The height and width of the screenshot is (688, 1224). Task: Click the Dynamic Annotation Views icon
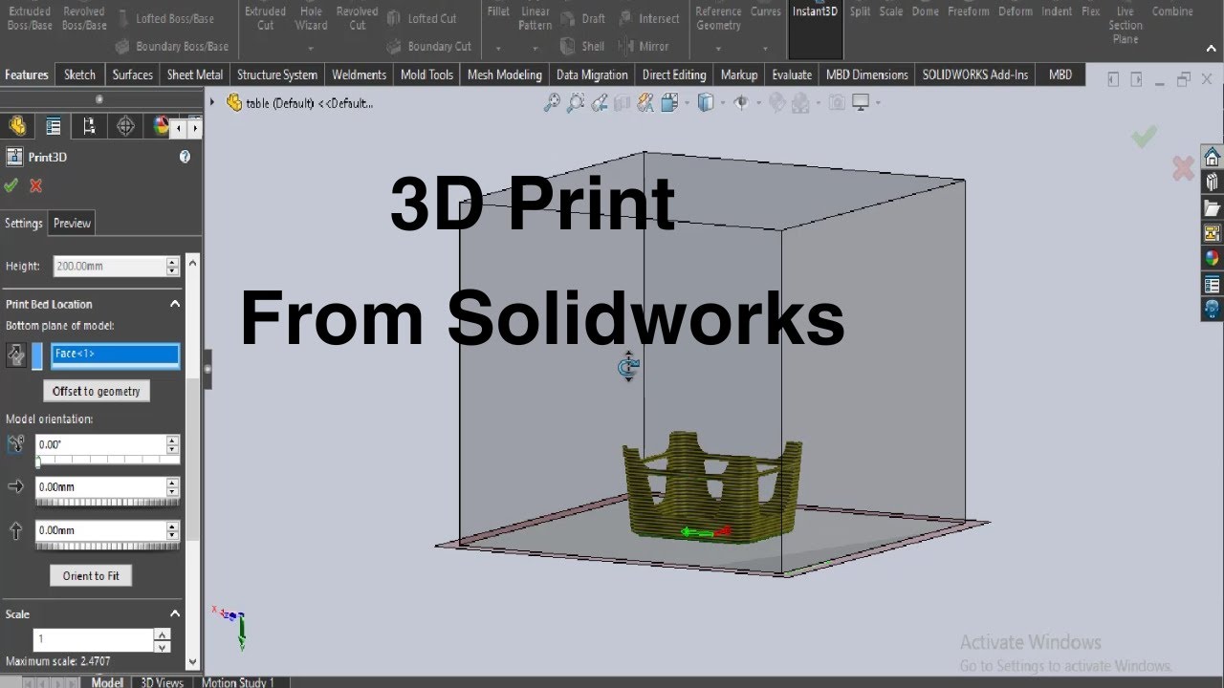(645, 103)
